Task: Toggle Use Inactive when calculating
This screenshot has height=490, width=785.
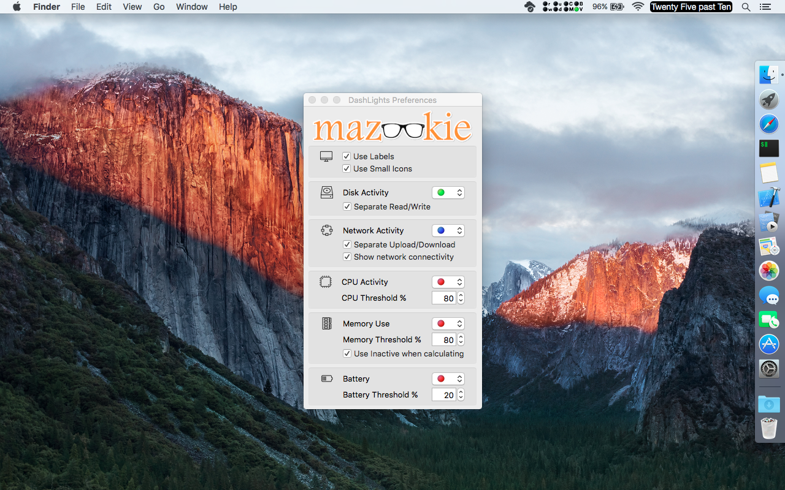Action: [347, 353]
